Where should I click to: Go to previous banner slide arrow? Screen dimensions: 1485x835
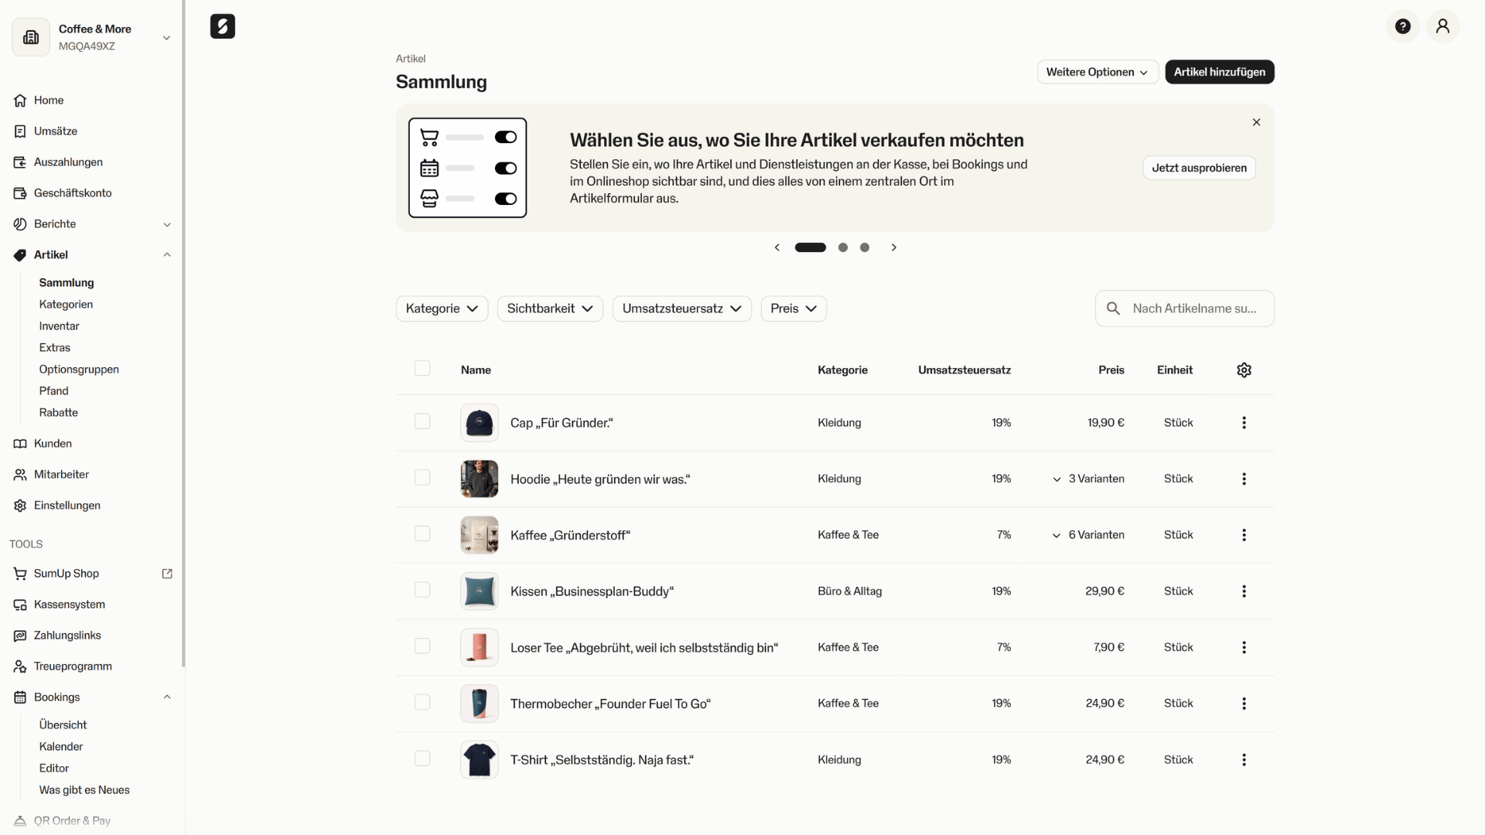pyautogui.click(x=777, y=247)
